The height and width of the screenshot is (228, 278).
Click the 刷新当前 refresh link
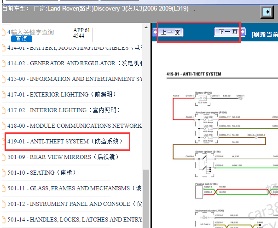[x=265, y=34]
